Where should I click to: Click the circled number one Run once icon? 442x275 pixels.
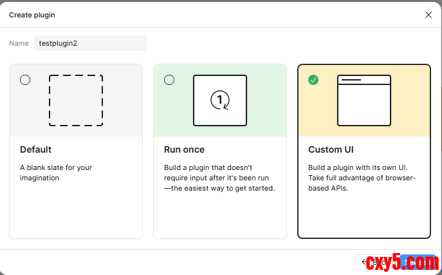(220, 100)
